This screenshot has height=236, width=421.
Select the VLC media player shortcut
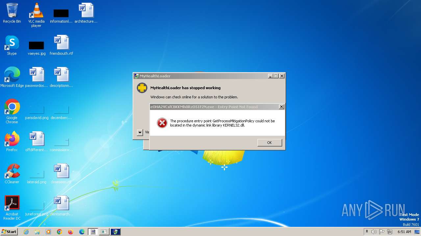click(36, 15)
